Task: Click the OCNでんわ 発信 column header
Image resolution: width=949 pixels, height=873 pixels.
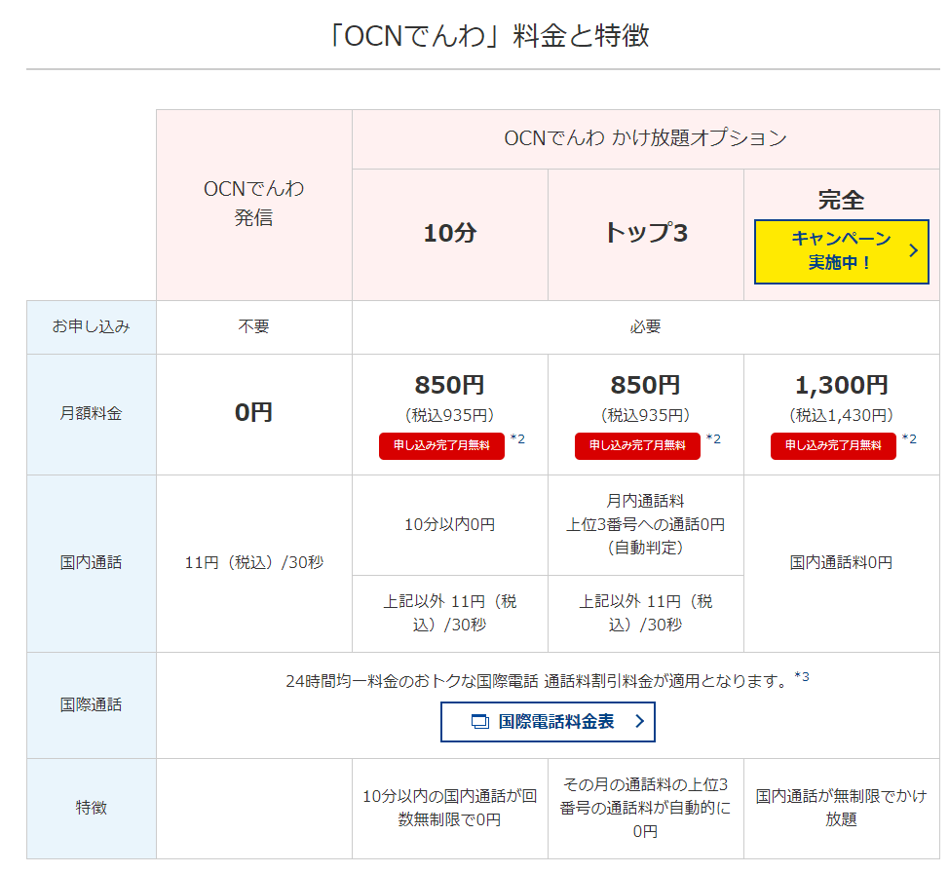Action: [254, 205]
